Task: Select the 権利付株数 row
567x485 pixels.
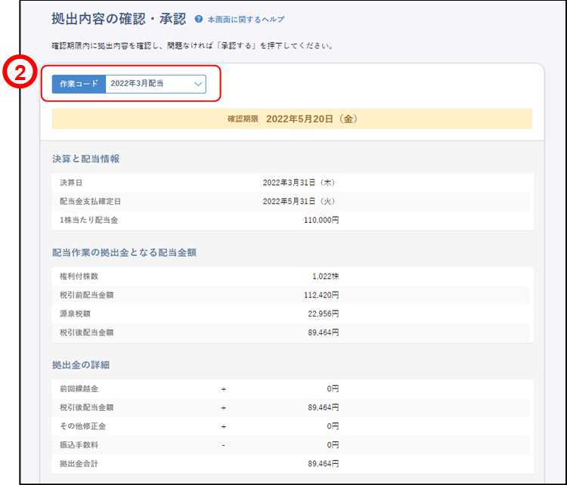Action: click(292, 276)
